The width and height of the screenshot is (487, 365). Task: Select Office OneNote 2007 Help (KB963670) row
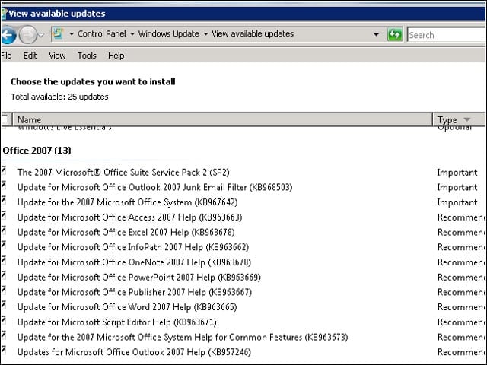134,262
